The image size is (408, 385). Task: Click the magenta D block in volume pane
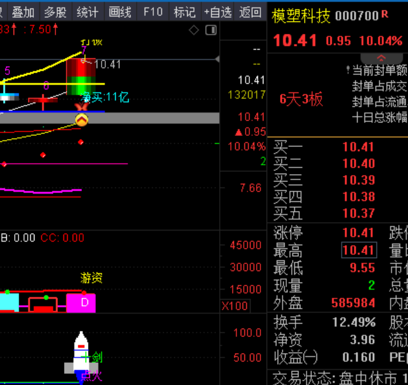click(x=81, y=303)
